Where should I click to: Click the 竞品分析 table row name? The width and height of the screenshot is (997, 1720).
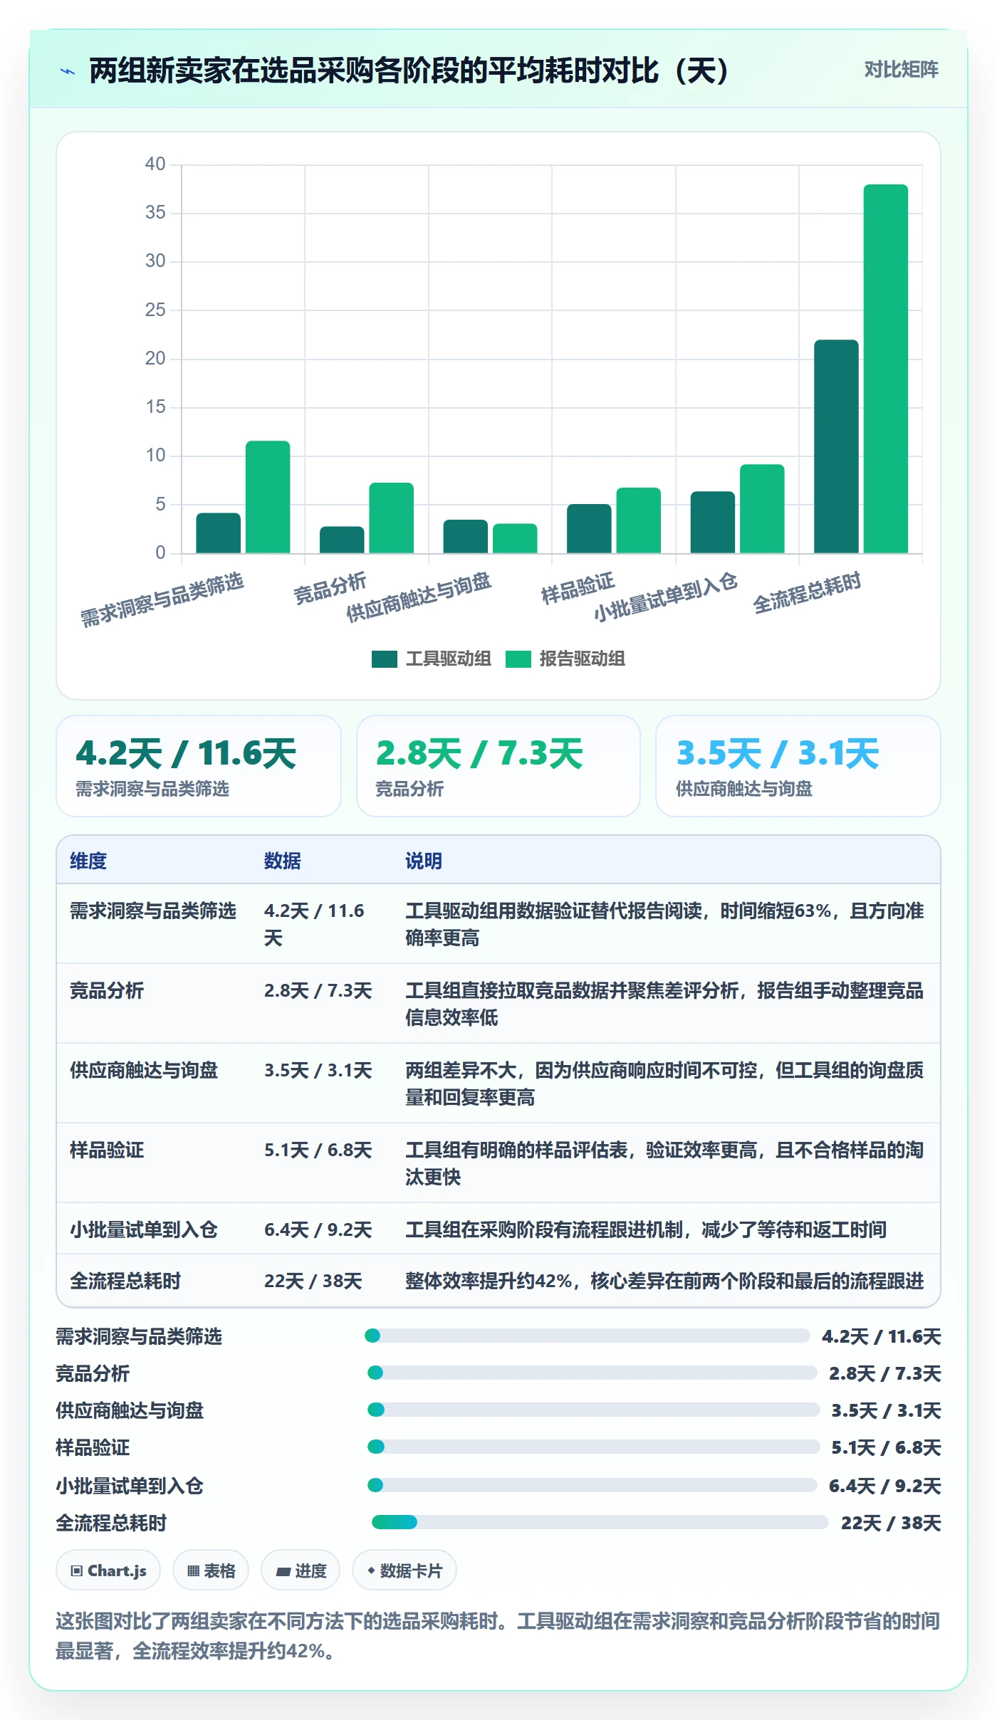tap(107, 990)
